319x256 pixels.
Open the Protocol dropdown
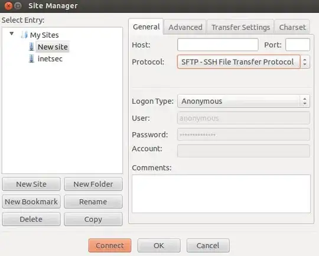coord(243,62)
